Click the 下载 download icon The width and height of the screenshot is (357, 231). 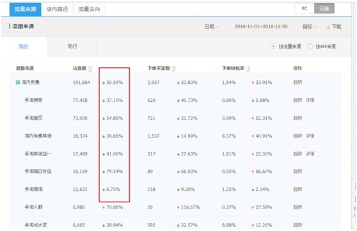point(328,27)
